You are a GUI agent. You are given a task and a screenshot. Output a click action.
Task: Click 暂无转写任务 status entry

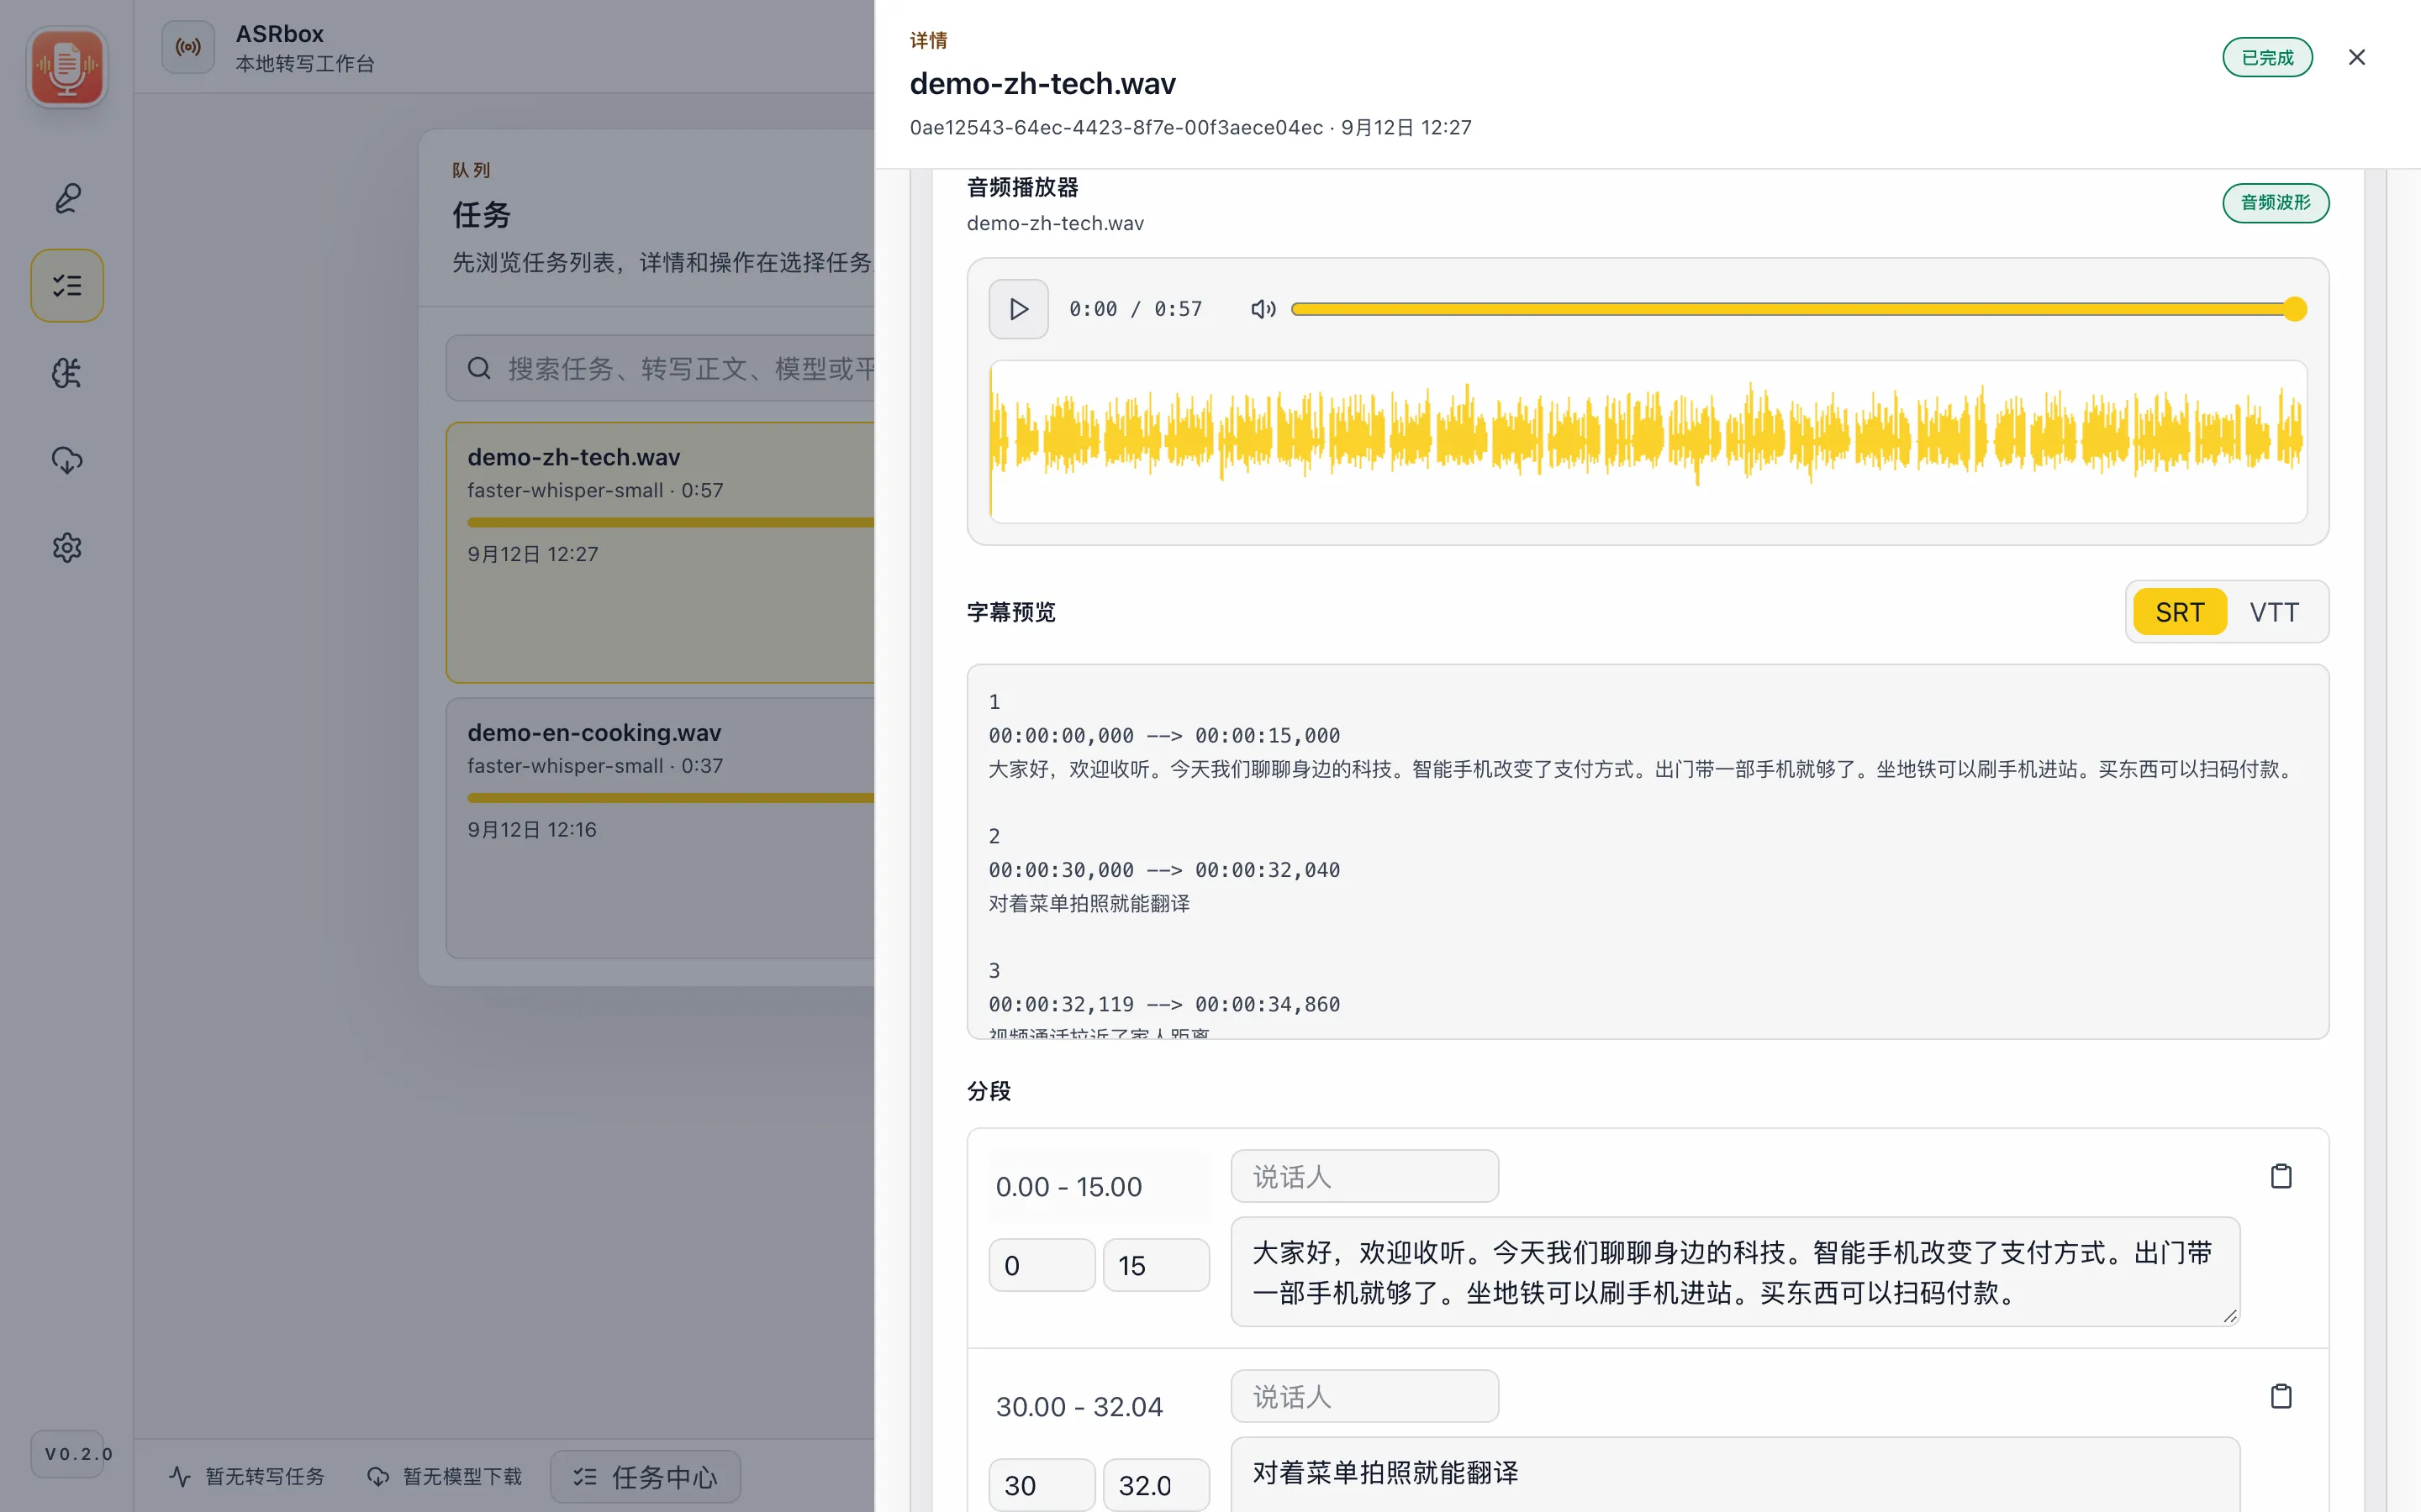[246, 1476]
